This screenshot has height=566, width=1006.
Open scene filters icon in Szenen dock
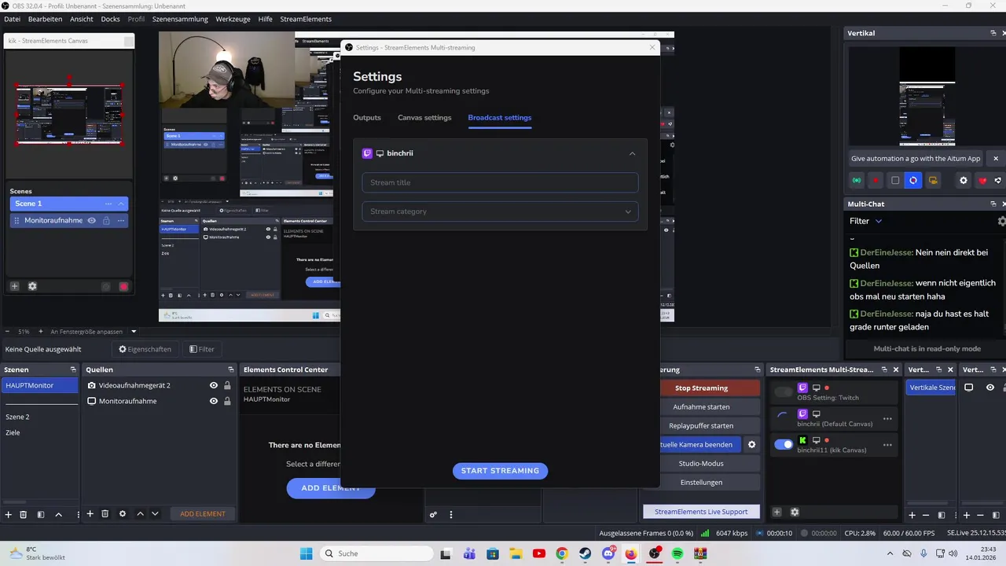click(x=41, y=514)
